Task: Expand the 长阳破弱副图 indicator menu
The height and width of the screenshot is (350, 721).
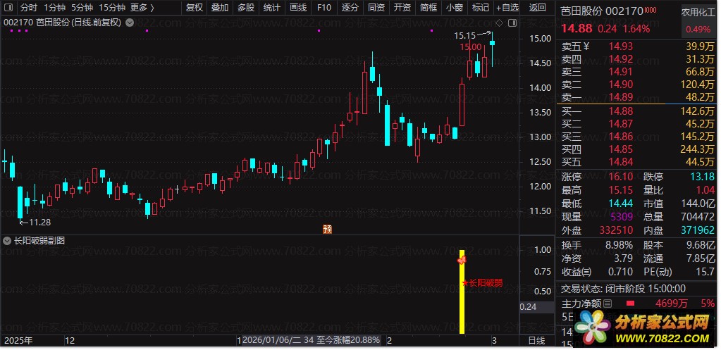Action: coord(7,240)
